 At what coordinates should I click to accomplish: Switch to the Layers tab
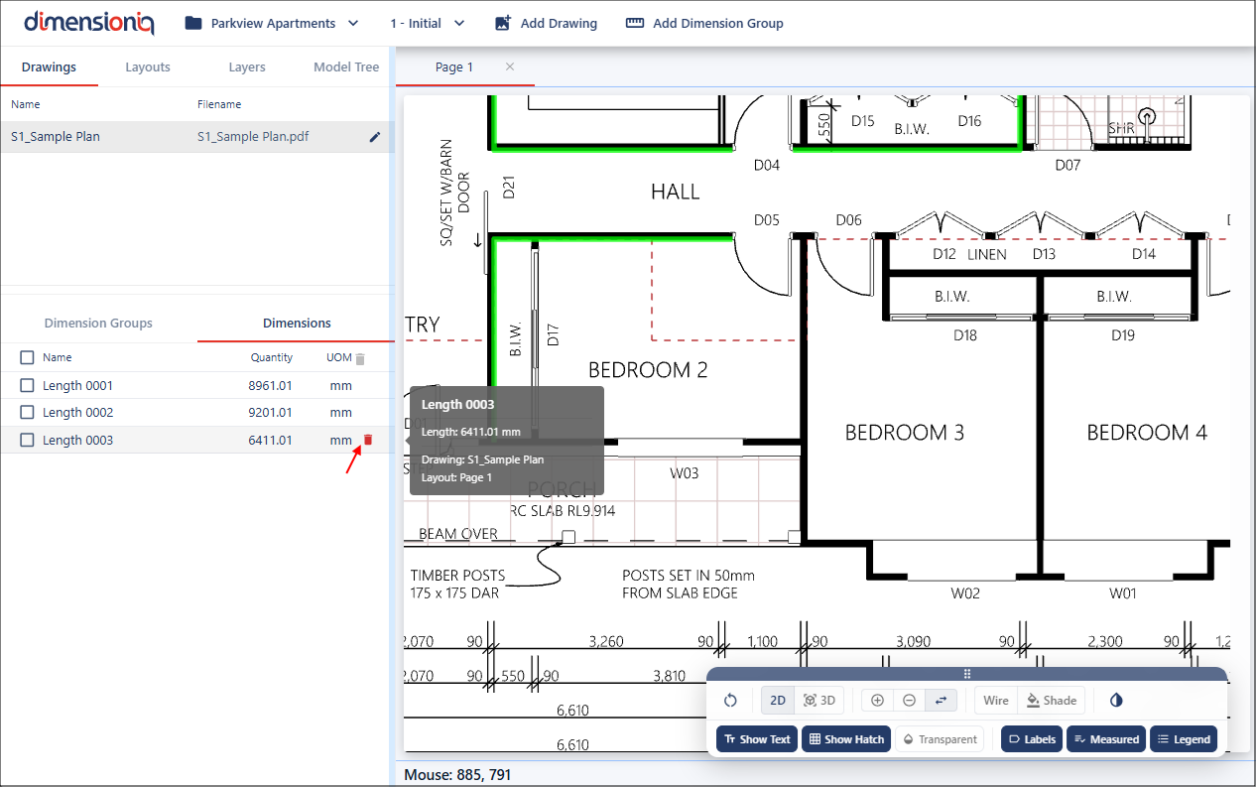pyautogui.click(x=247, y=67)
